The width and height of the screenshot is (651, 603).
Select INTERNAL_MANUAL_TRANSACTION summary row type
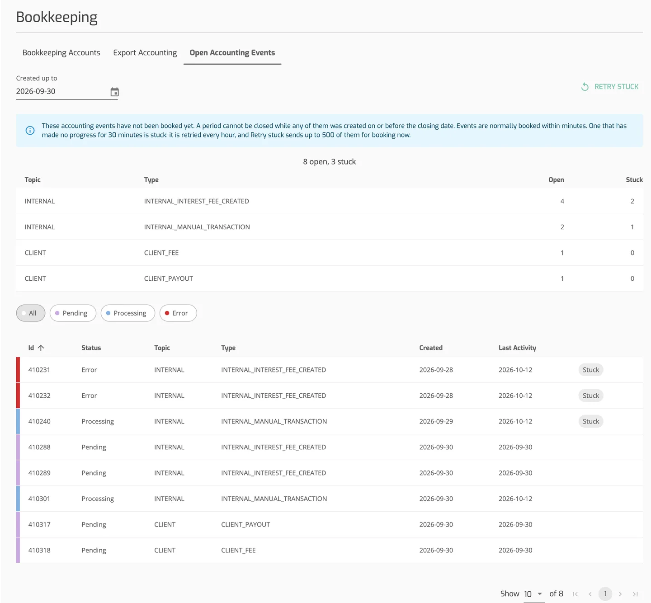click(x=197, y=227)
